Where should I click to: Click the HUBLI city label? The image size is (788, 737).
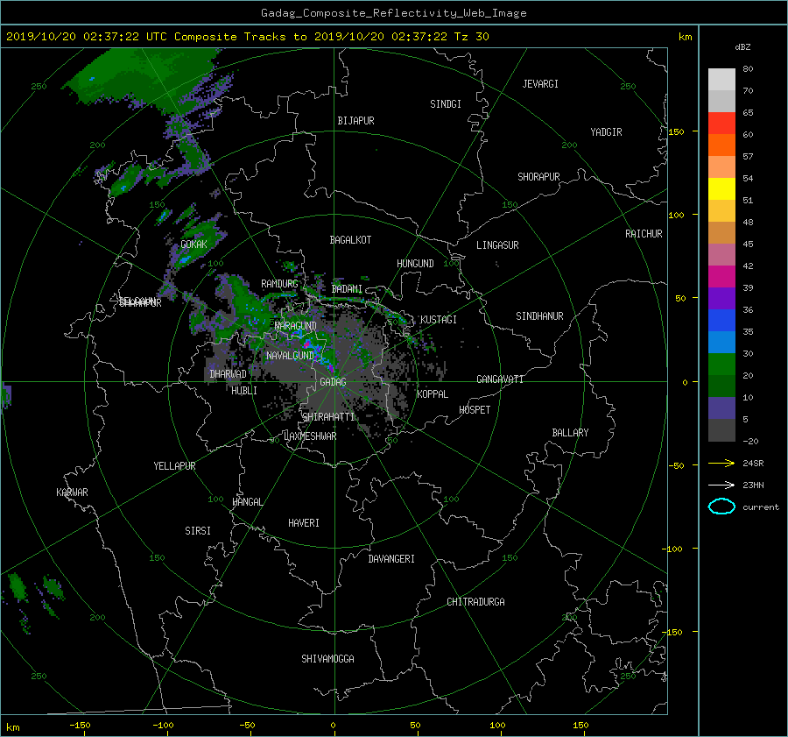click(244, 391)
